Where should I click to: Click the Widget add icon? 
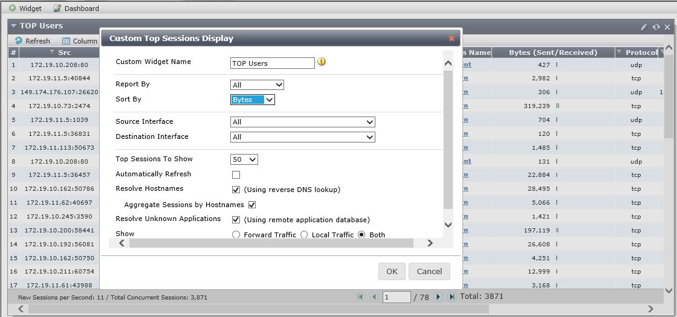click(13, 8)
